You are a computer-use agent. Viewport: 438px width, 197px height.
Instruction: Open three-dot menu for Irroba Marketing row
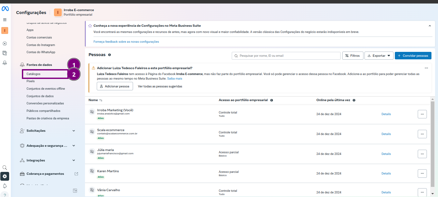click(x=422, y=114)
